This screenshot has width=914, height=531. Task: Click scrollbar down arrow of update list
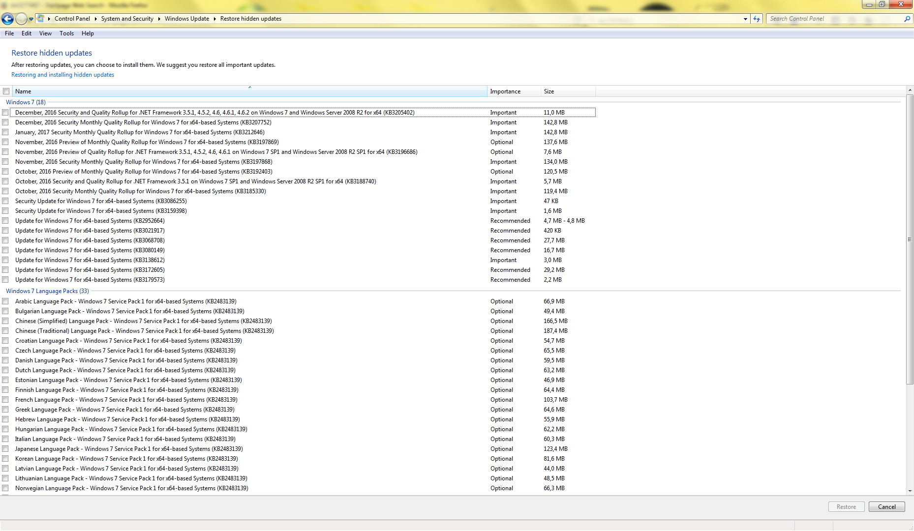coord(910,491)
